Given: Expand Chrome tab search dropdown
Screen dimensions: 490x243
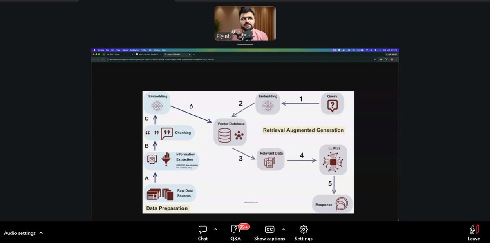Looking at the screenshot, I should tap(104, 54).
